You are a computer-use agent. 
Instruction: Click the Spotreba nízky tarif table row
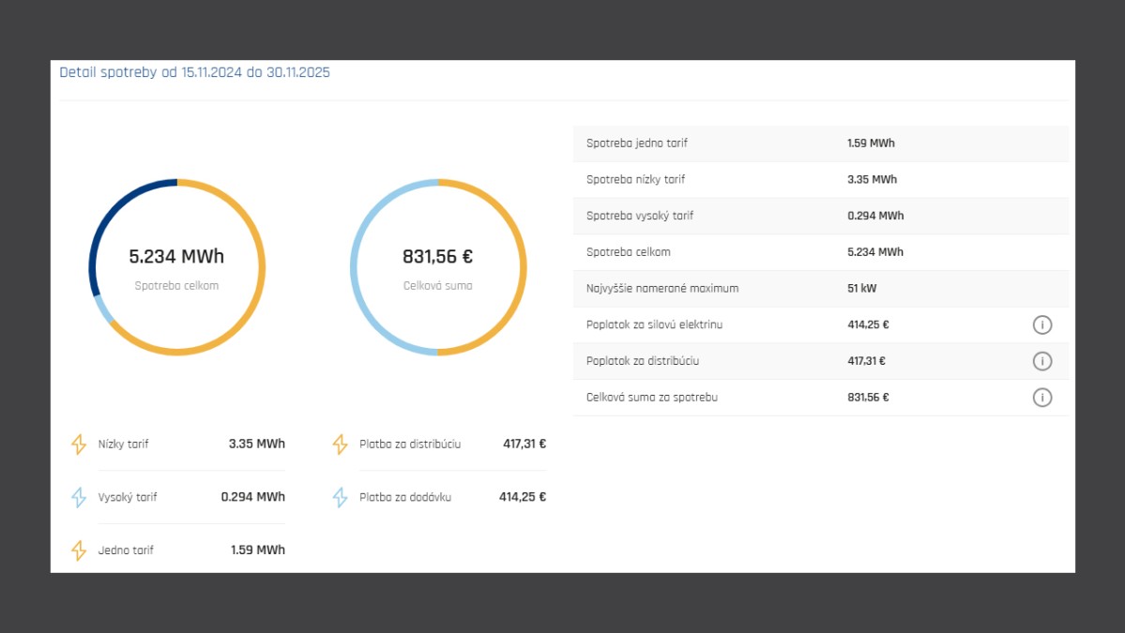[x=820, y=180]
